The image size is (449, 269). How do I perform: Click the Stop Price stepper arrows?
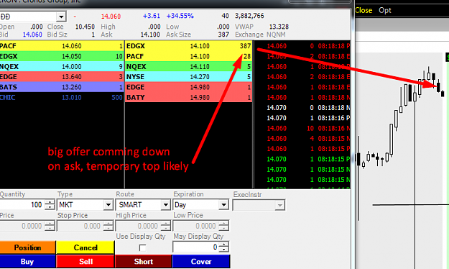[108, 226]
